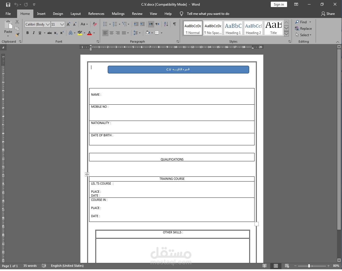Apply subscript formatting
This screenshot has height=271, width=342.
[56, 33]
